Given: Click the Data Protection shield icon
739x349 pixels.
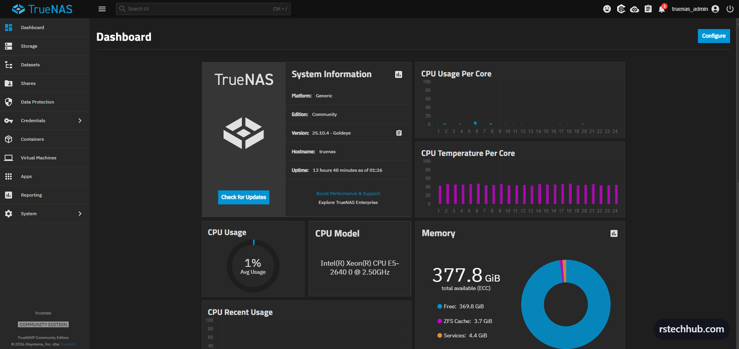Looking at the screenshot, I should (x=9, y=102).
